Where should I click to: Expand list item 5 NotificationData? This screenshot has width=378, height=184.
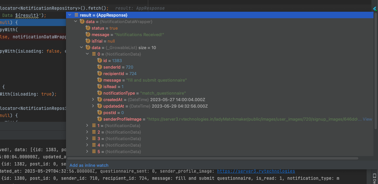87,152
